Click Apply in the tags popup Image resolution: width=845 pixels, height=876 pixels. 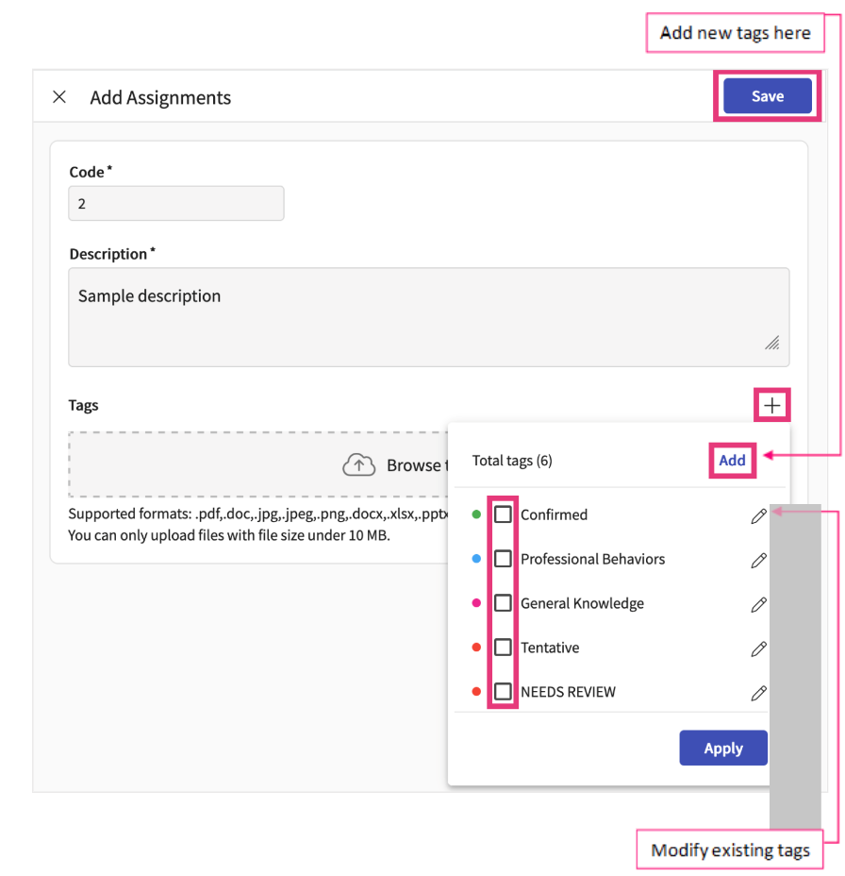723,749
